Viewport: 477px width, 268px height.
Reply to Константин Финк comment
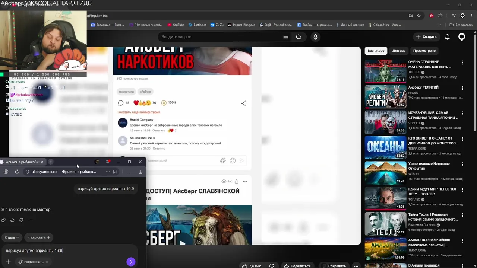click(x=159, y=149)
